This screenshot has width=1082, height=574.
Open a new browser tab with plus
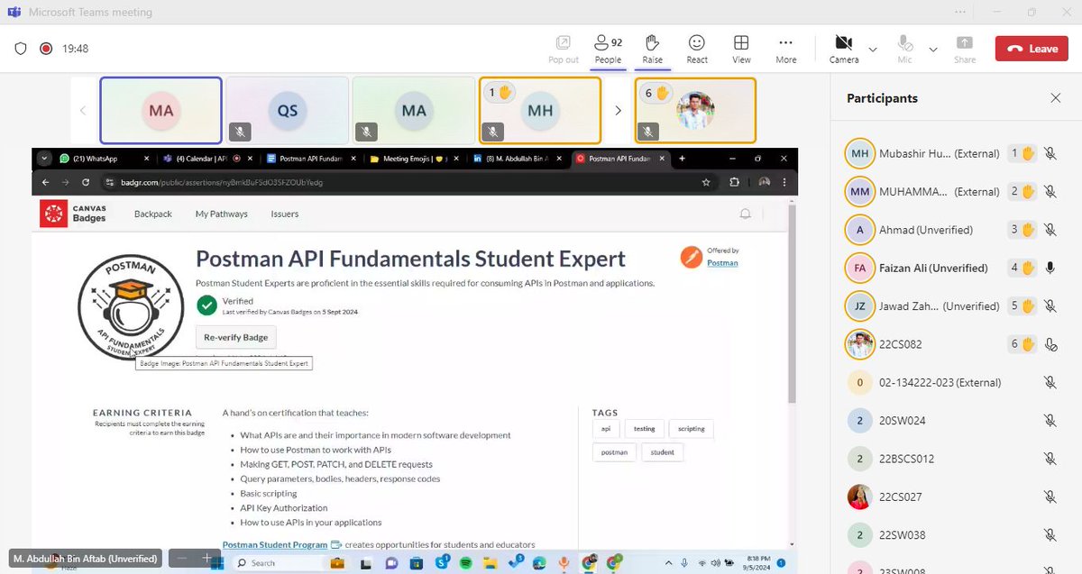click(683, 159)
